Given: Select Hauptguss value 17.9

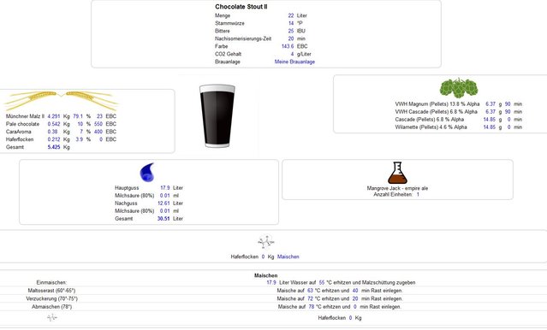Looking at the screenshot, I should (164, 187).
